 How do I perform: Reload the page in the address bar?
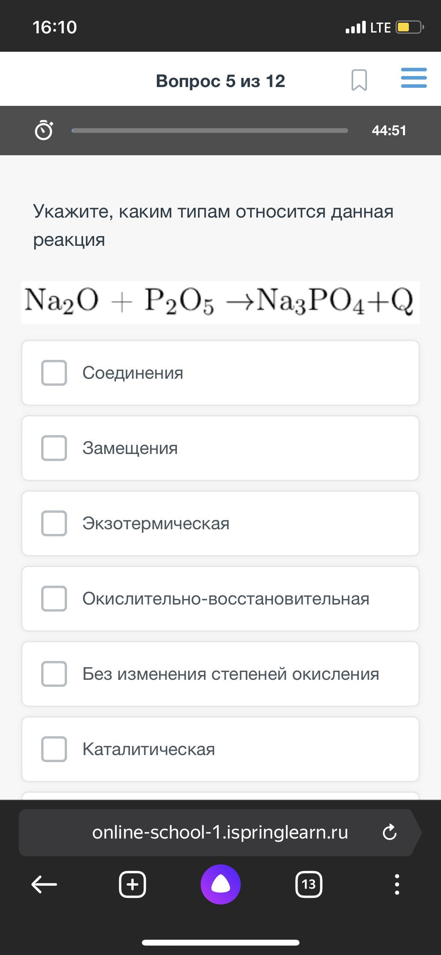coord(389,832)
